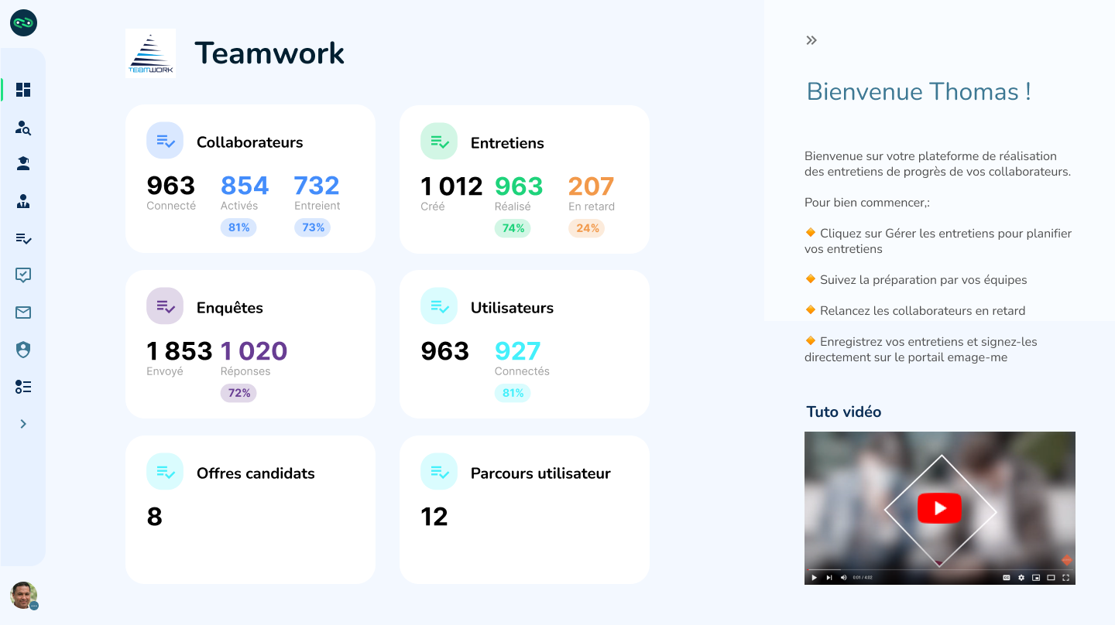This screenshot has height=625, width=1115.
Task: Open the Utilisateurs card title
Action: coord(512,308)
